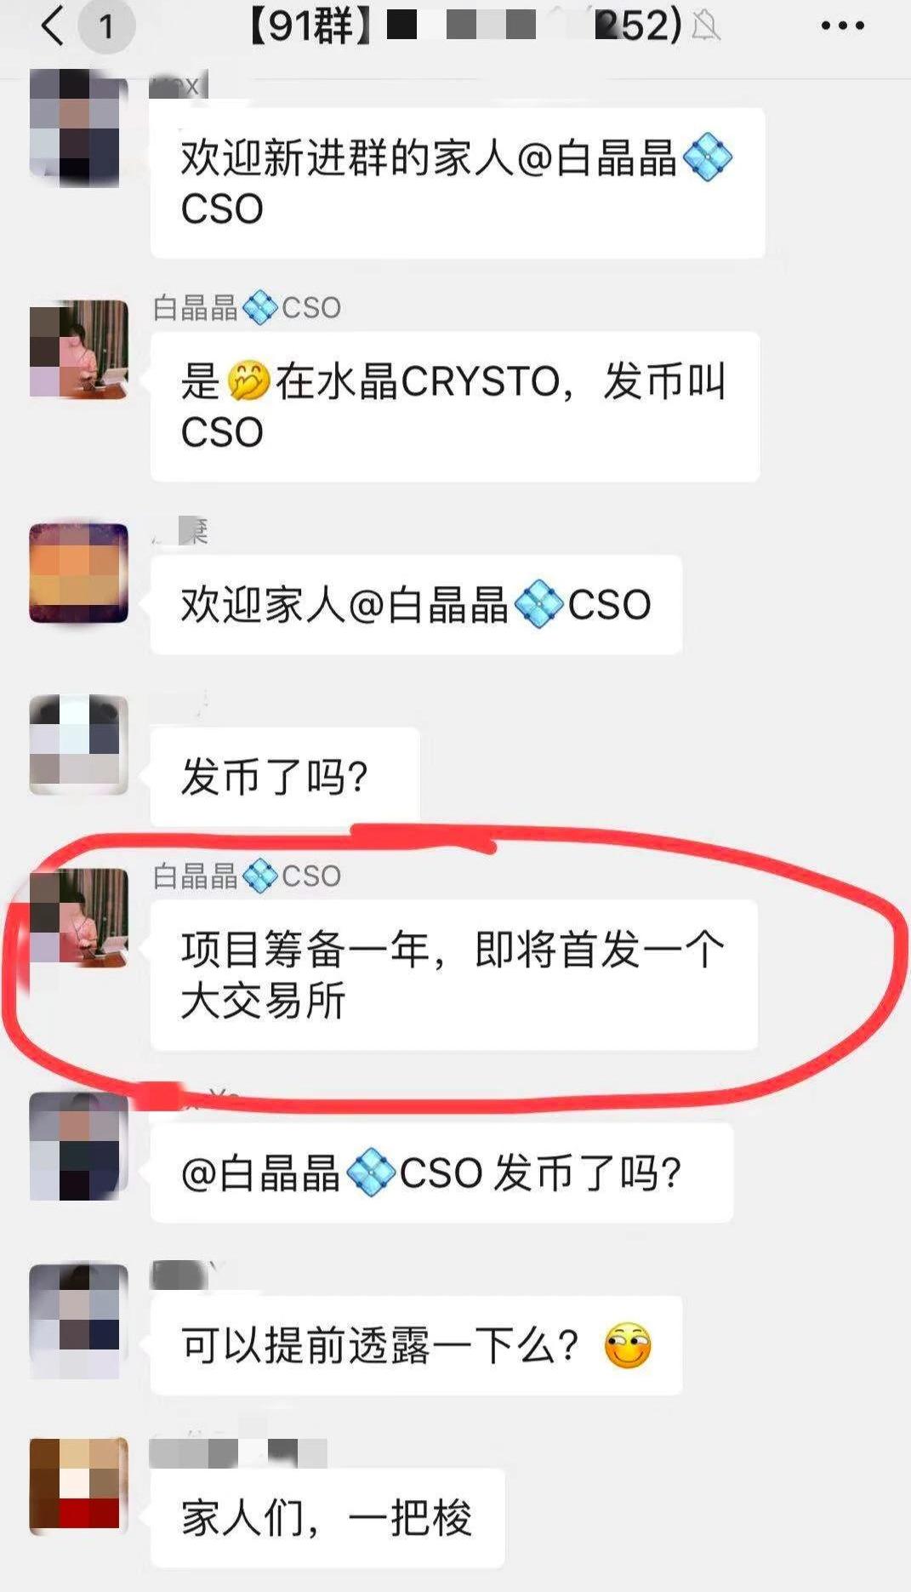The height and width of the screenshot is (1592, 911).
Task: Open 白晶晶's avatar on the CRYSTO message
Action: coord(78,349)
